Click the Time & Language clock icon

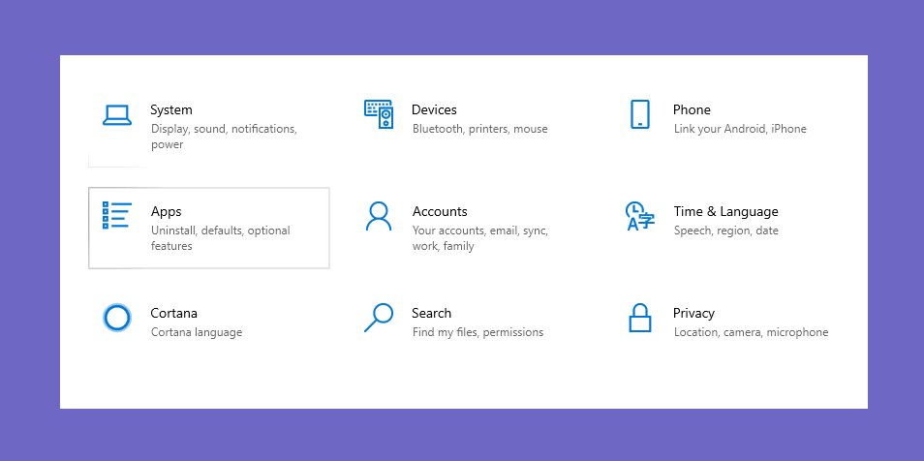coord(640,216)
